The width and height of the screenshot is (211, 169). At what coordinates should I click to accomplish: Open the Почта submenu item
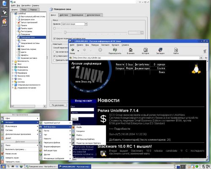click(55, 131)
